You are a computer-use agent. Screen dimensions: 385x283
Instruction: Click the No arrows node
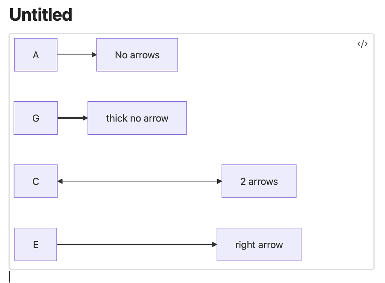tap(137, 55)
